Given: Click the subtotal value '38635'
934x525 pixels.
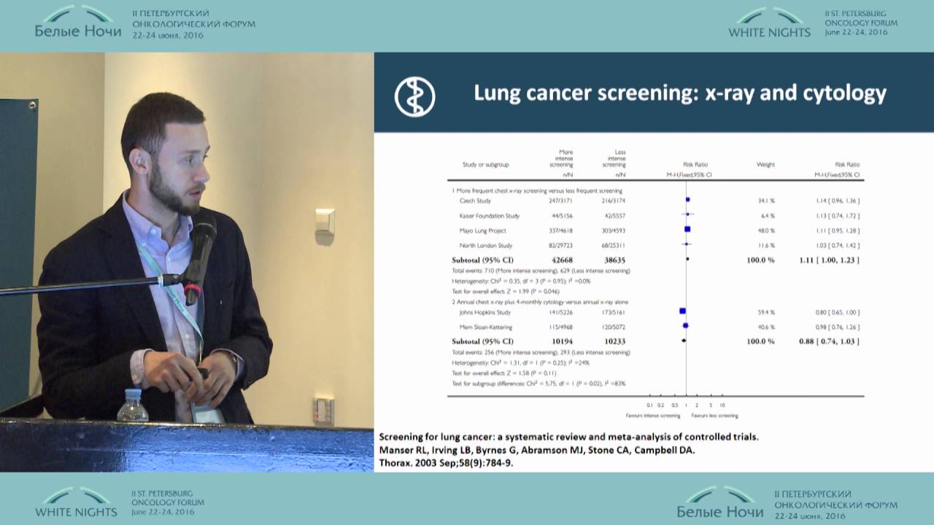Looking at the screenshot, I should pos(614,260).
